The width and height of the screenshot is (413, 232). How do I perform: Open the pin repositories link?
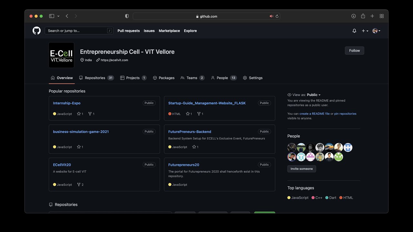click(x=345, y=114)
